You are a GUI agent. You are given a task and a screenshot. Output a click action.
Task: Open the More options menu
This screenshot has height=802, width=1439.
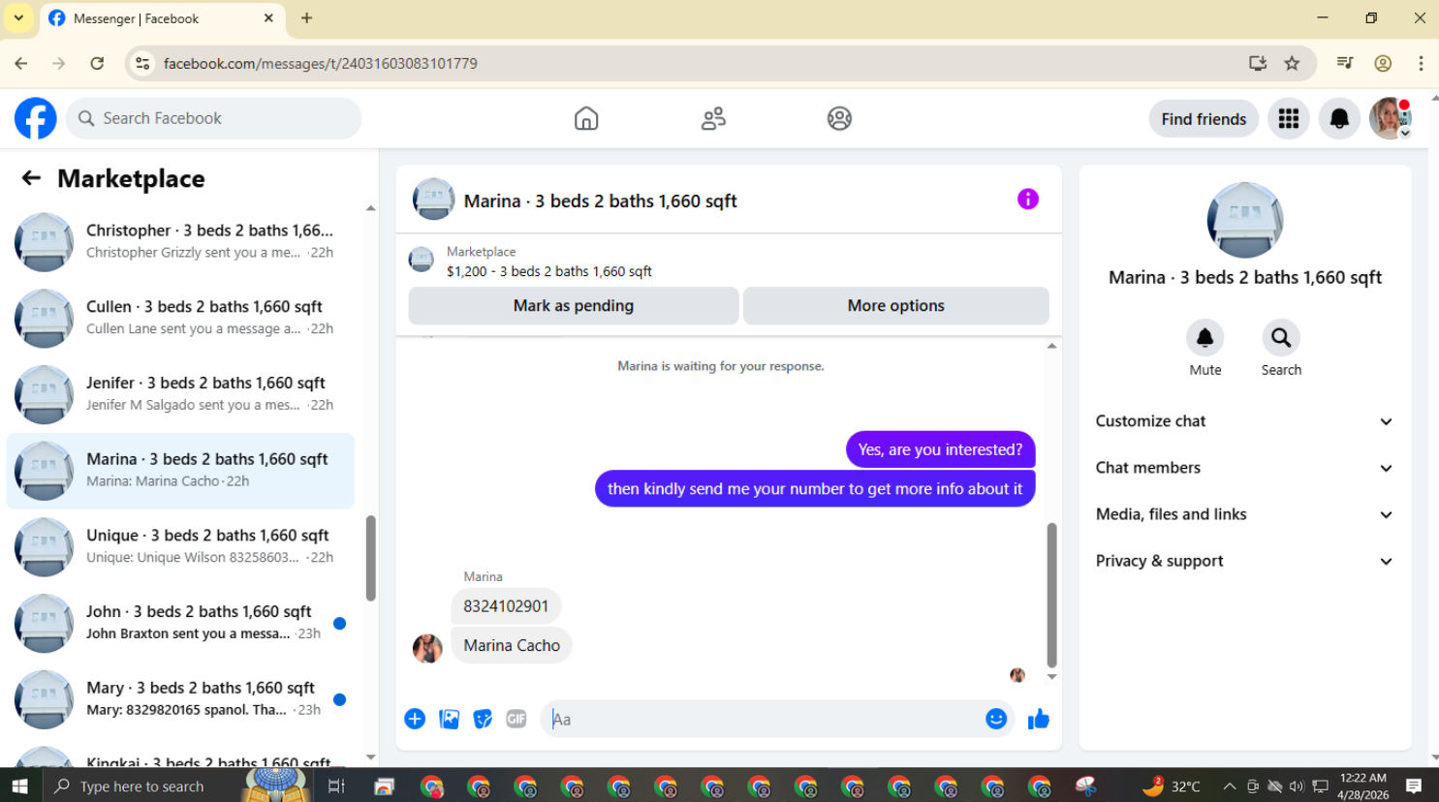pos(895,306)
